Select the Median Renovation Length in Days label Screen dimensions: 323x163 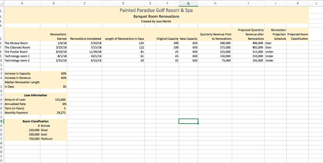pyautogui.click(x=22, y=84)
